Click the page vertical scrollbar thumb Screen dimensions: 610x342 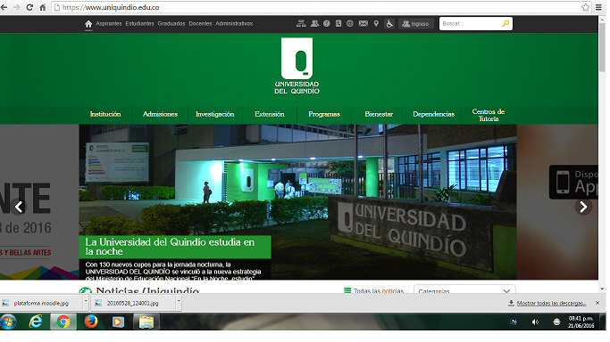point(603,46)
